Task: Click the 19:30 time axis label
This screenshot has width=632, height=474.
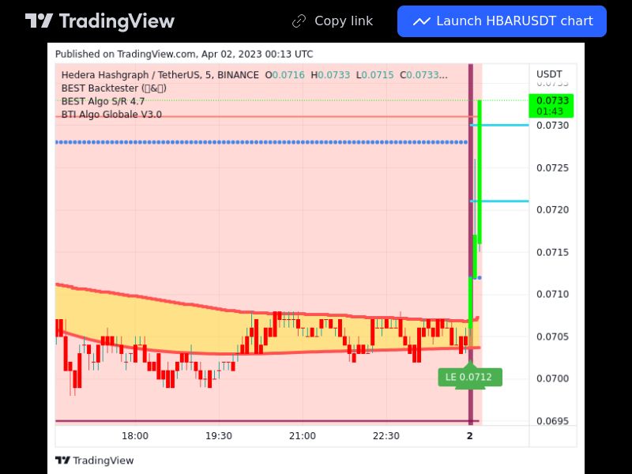Action: pyautogui.click(x=219, y=436)
